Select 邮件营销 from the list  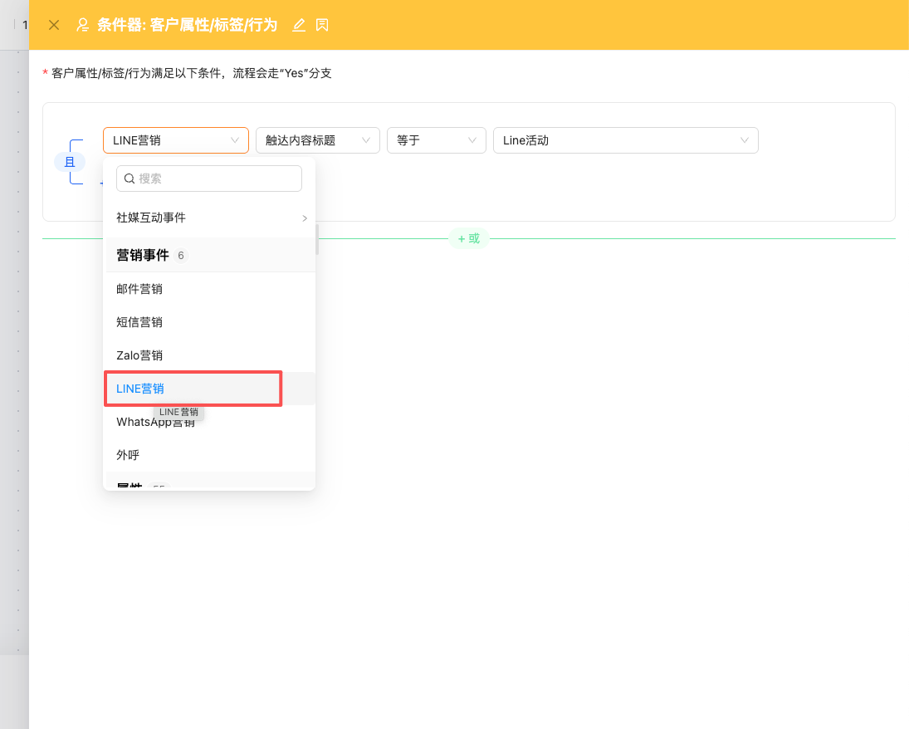139,289
